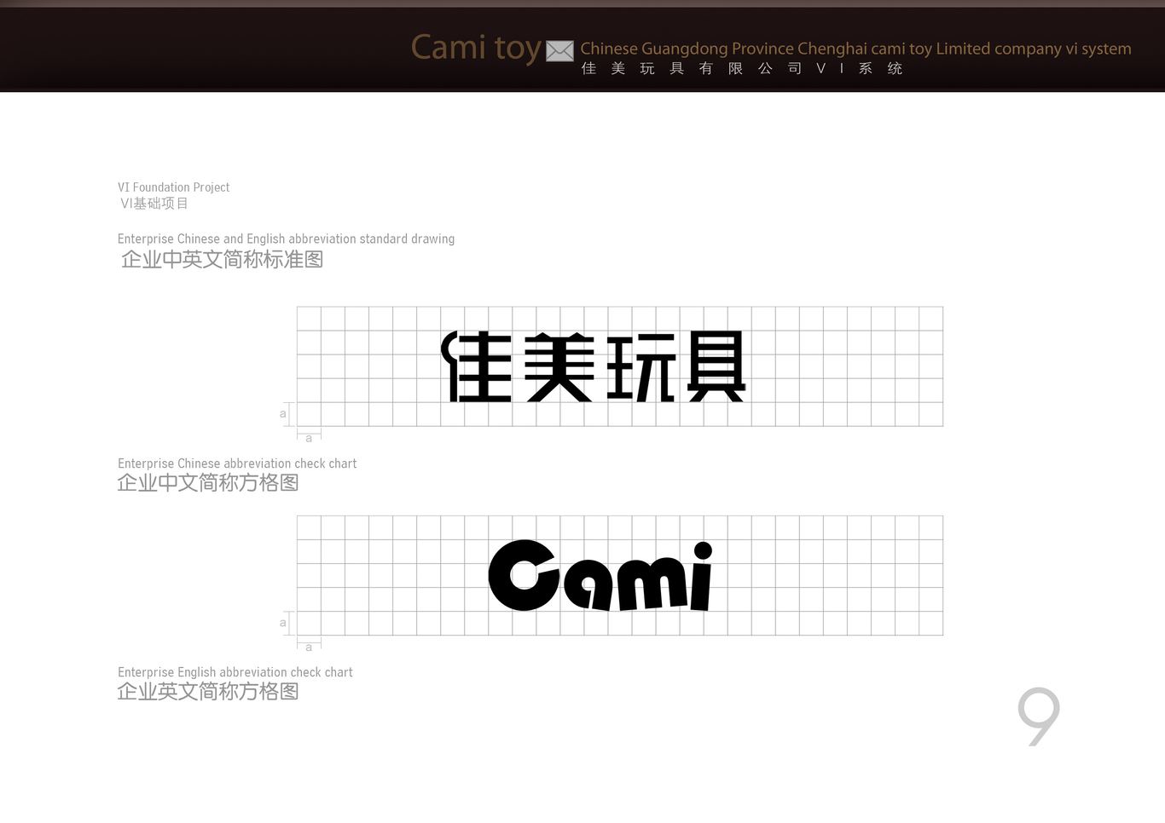Viewport: 1165px width, 823px height.
Task: Click the envelope icon in the header
Action: point(559,51)
